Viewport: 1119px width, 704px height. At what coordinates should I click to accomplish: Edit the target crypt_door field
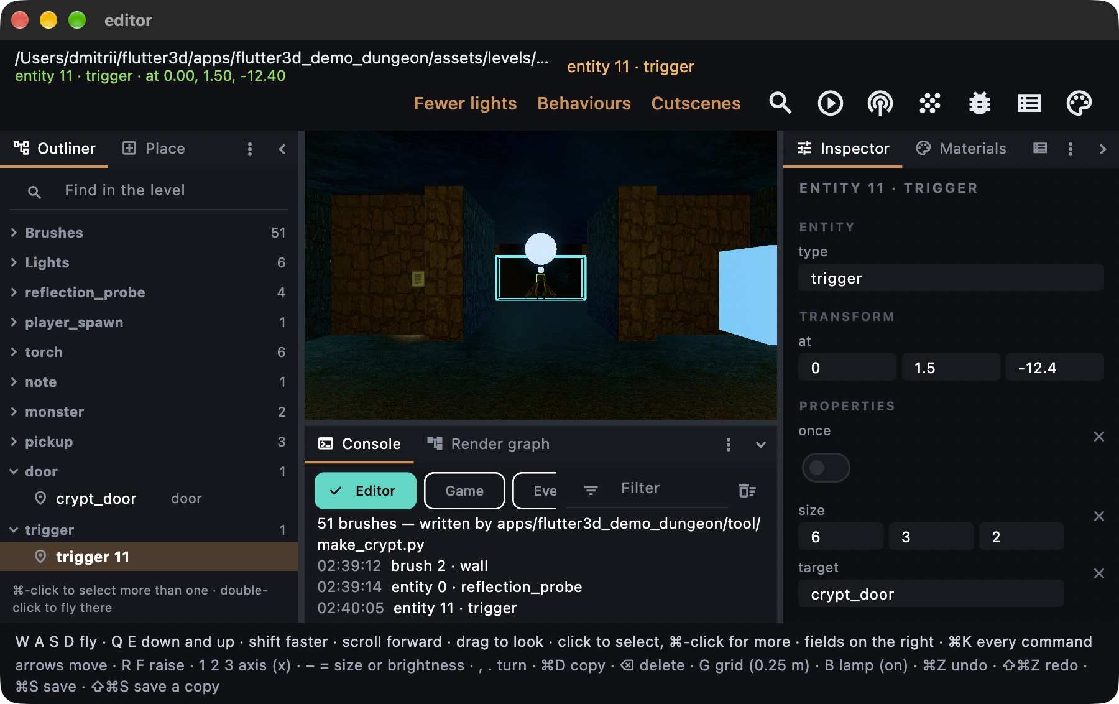(x=931, y=594)
